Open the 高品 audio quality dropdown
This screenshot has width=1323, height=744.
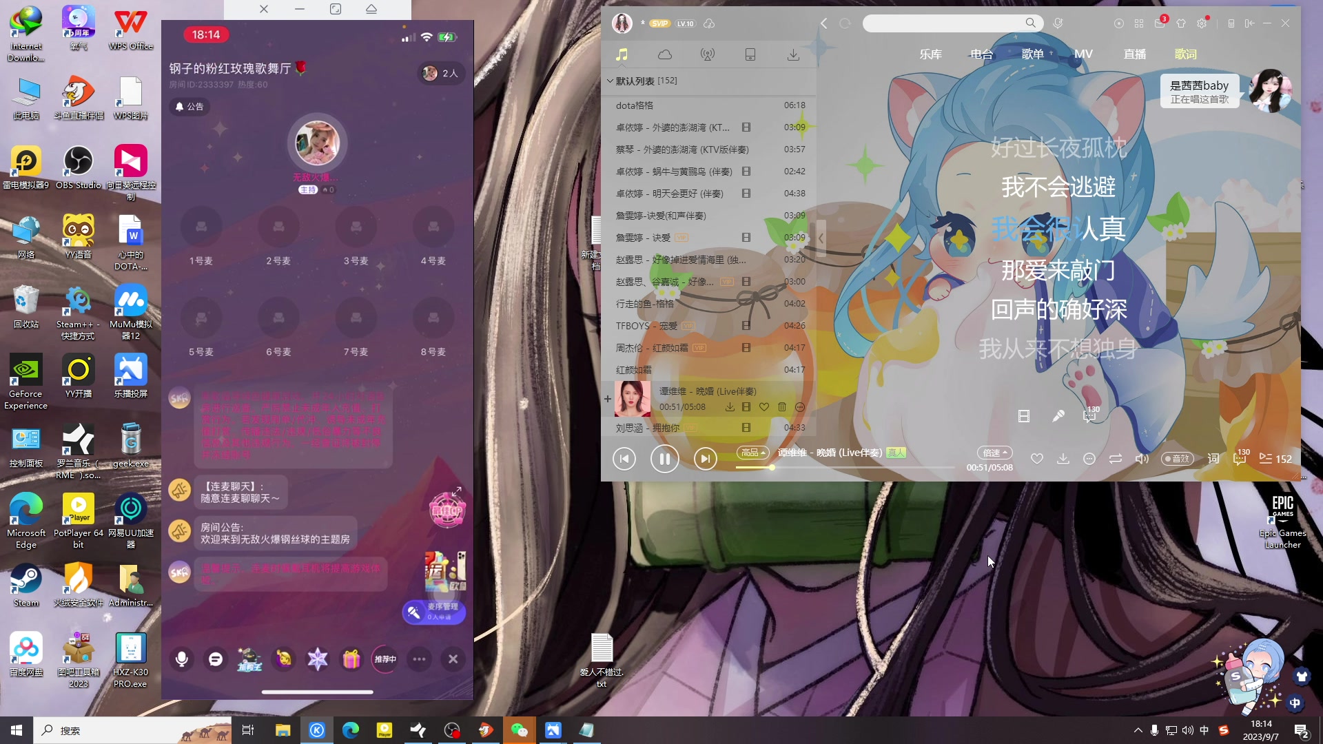point(752,453)
